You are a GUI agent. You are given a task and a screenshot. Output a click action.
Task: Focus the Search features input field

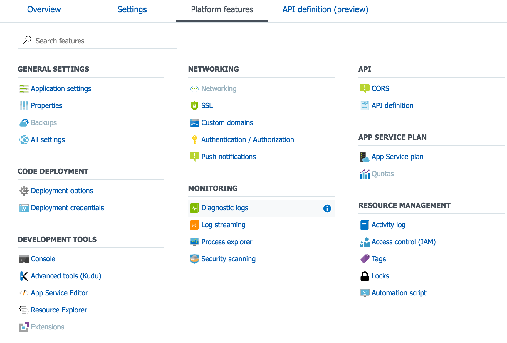click(x=98, y=40)
